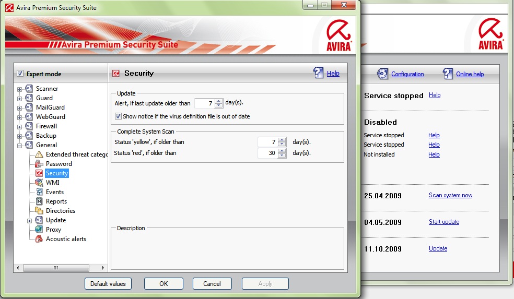Click the tree scrollbar left arrow

pos(18,268)
